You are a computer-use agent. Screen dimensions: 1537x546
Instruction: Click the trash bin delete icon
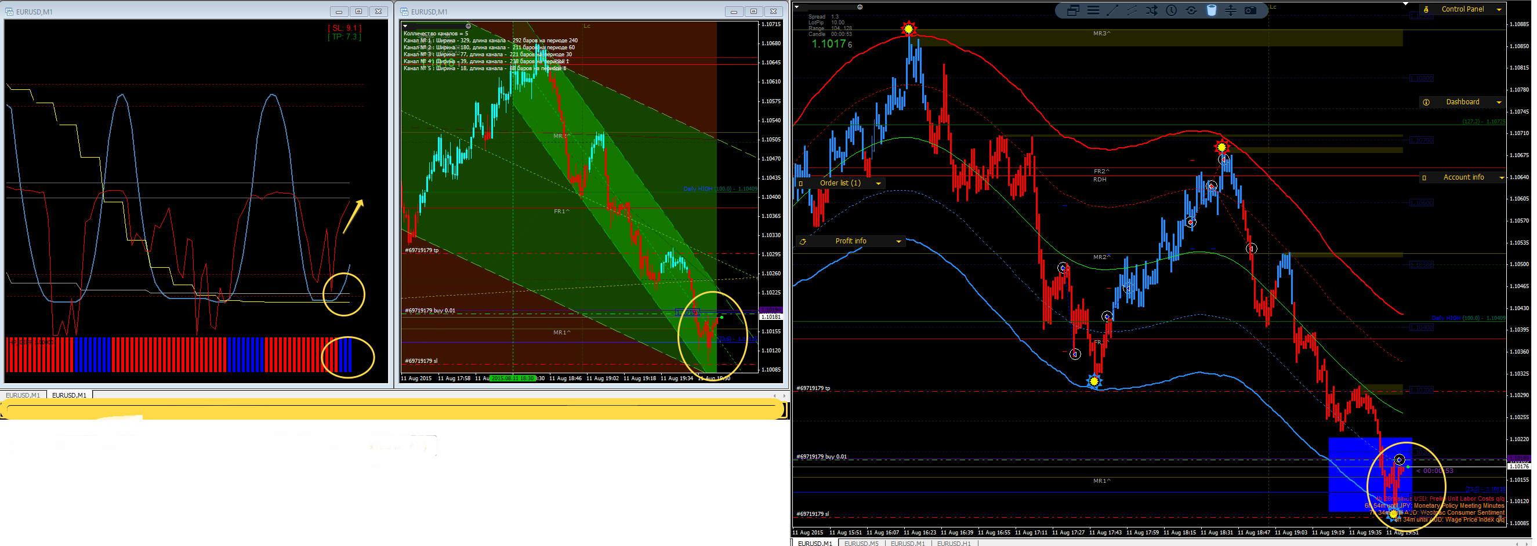(1211, 10)
